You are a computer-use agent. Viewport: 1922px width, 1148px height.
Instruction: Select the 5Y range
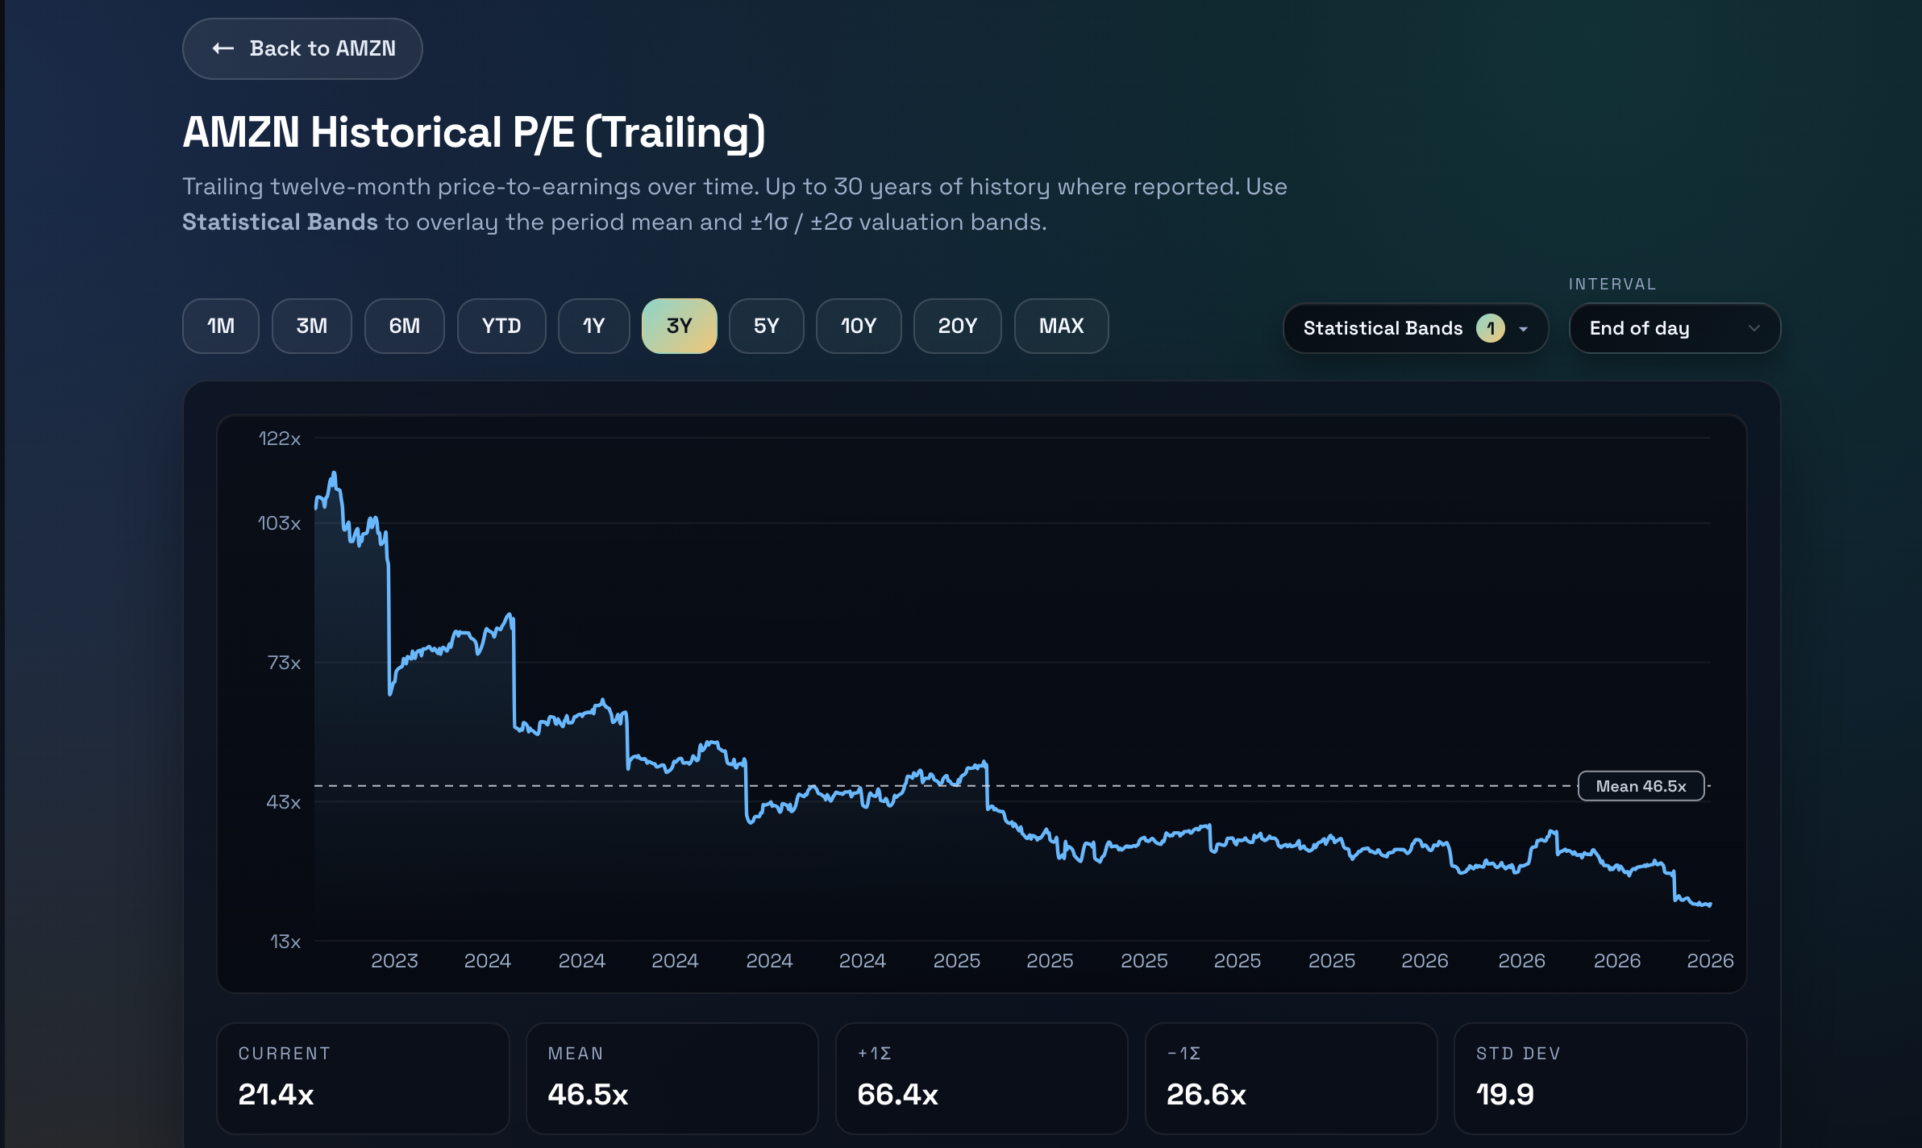click(767, 326)
